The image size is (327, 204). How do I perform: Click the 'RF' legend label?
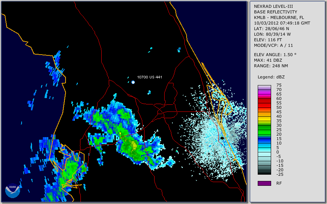[x=279, y=184]
